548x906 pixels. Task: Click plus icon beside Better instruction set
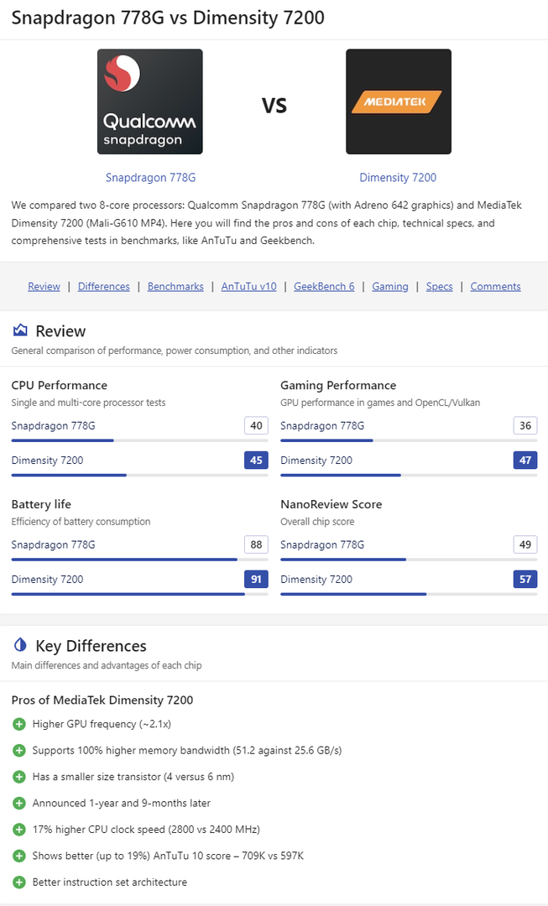pos(19,883)
